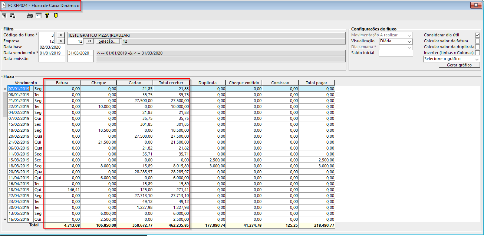This screenshot has width=484, height=236.
Task: Click the Data vencimento start date field
Action: click(52, 53)
